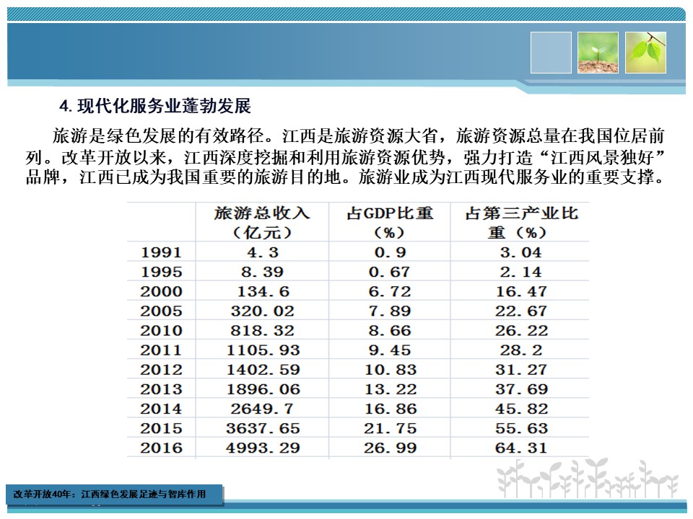The height and width of the screenshot is (519, 693).
Task: Click GDP share value '8.66'
Action: pyautogui.click(x=390, y=330)
